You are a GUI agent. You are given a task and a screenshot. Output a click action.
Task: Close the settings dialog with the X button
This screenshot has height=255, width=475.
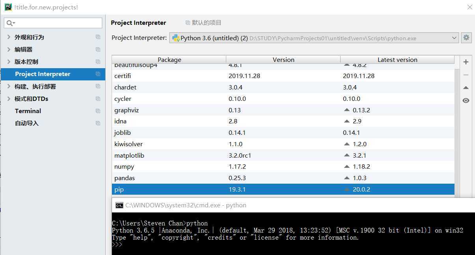(x=469, y=7)
